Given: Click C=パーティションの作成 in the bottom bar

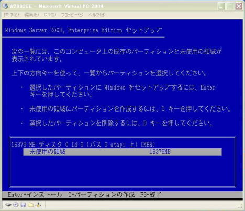Looking at the screenshot, I should click(101, 194).
